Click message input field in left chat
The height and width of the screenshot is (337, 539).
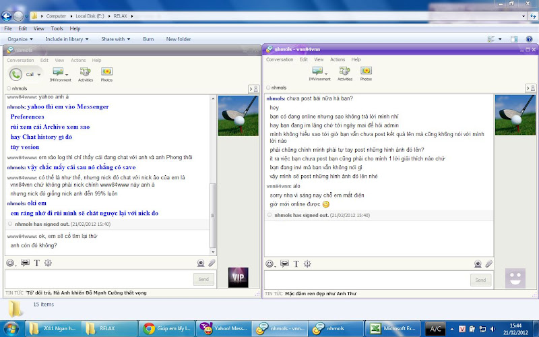pyautogui.click(x=98, y=280)
